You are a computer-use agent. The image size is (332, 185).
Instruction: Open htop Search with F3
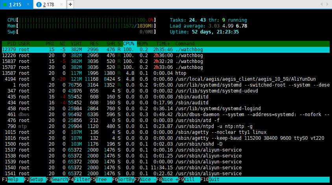[57, 179]
